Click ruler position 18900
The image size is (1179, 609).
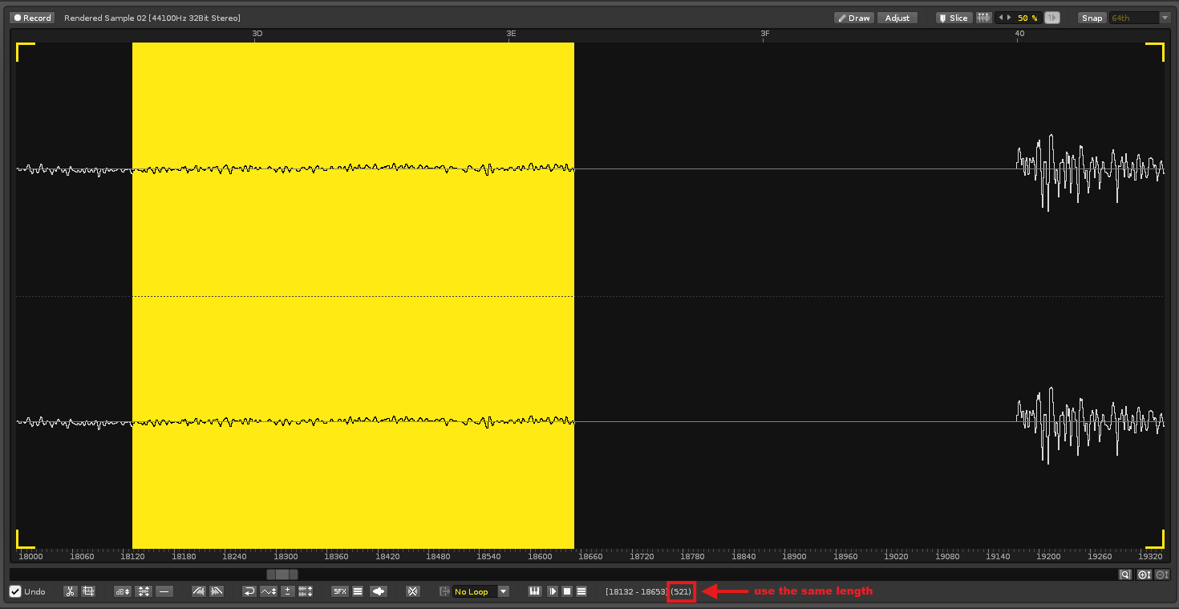pos(794,556)
